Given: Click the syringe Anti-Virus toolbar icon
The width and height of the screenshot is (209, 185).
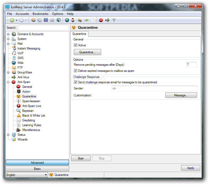Looking at the screenshot, I should (107, 20).
